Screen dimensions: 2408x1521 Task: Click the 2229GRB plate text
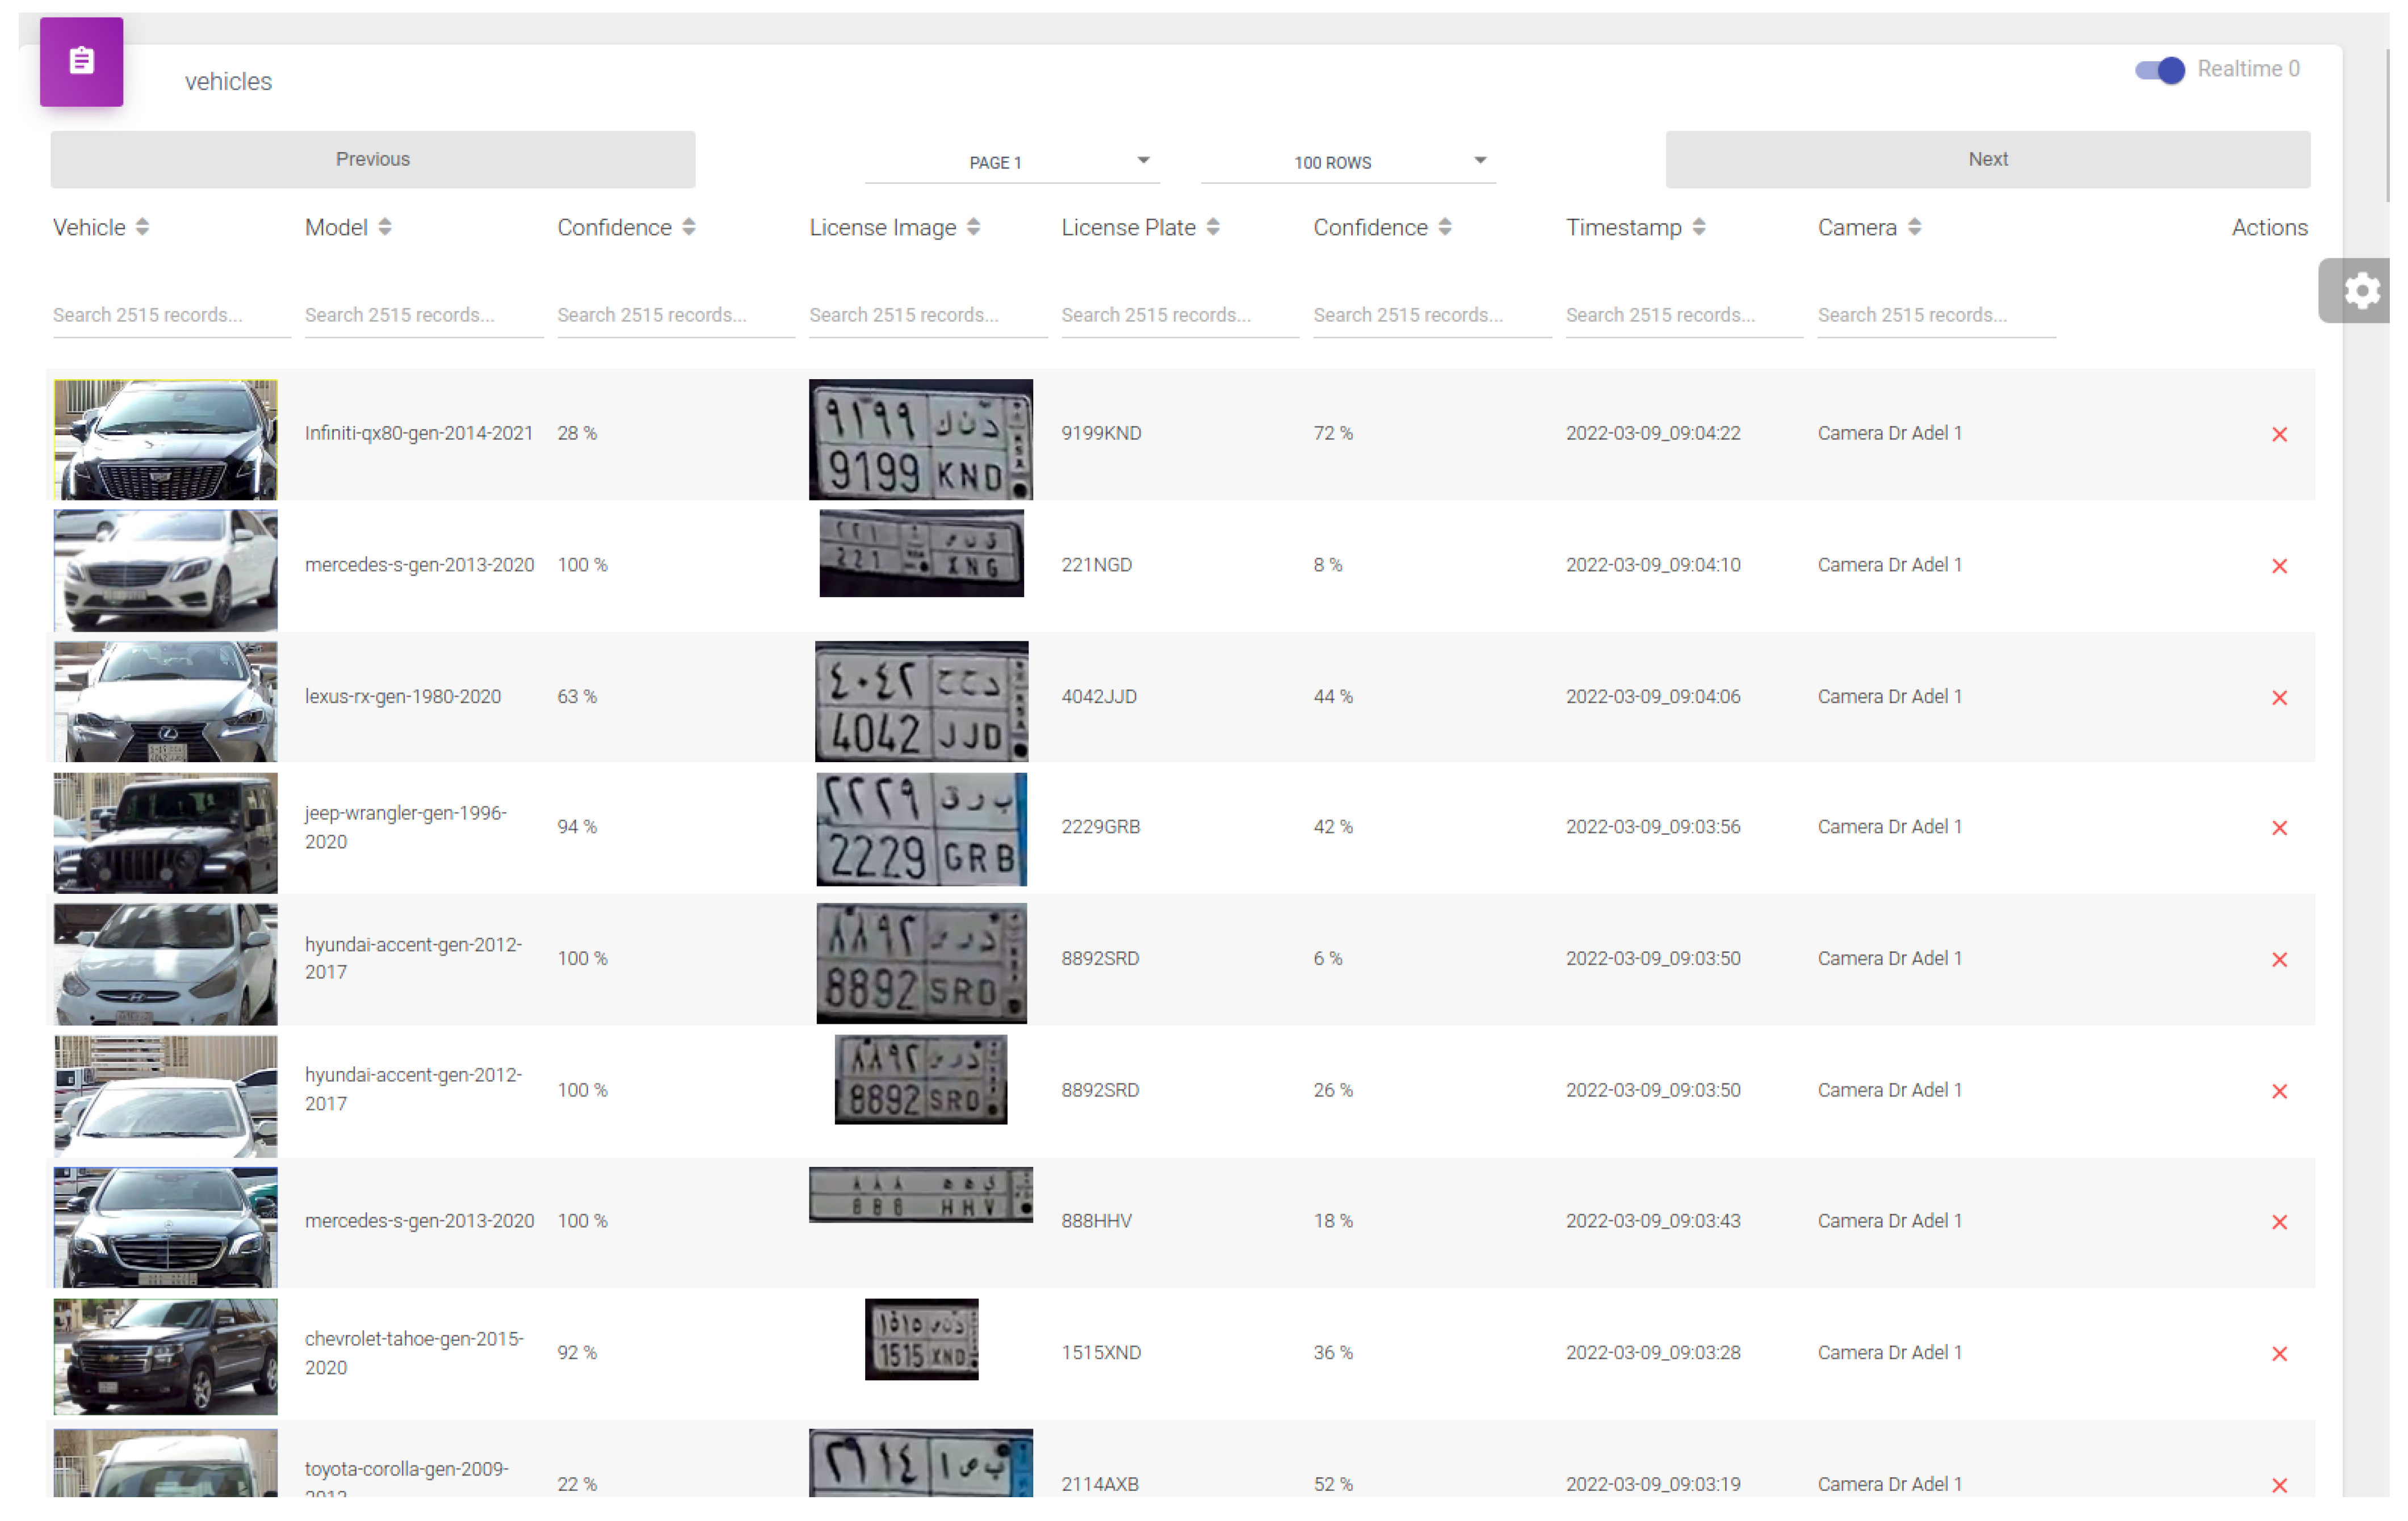[x=1100, y=827]
